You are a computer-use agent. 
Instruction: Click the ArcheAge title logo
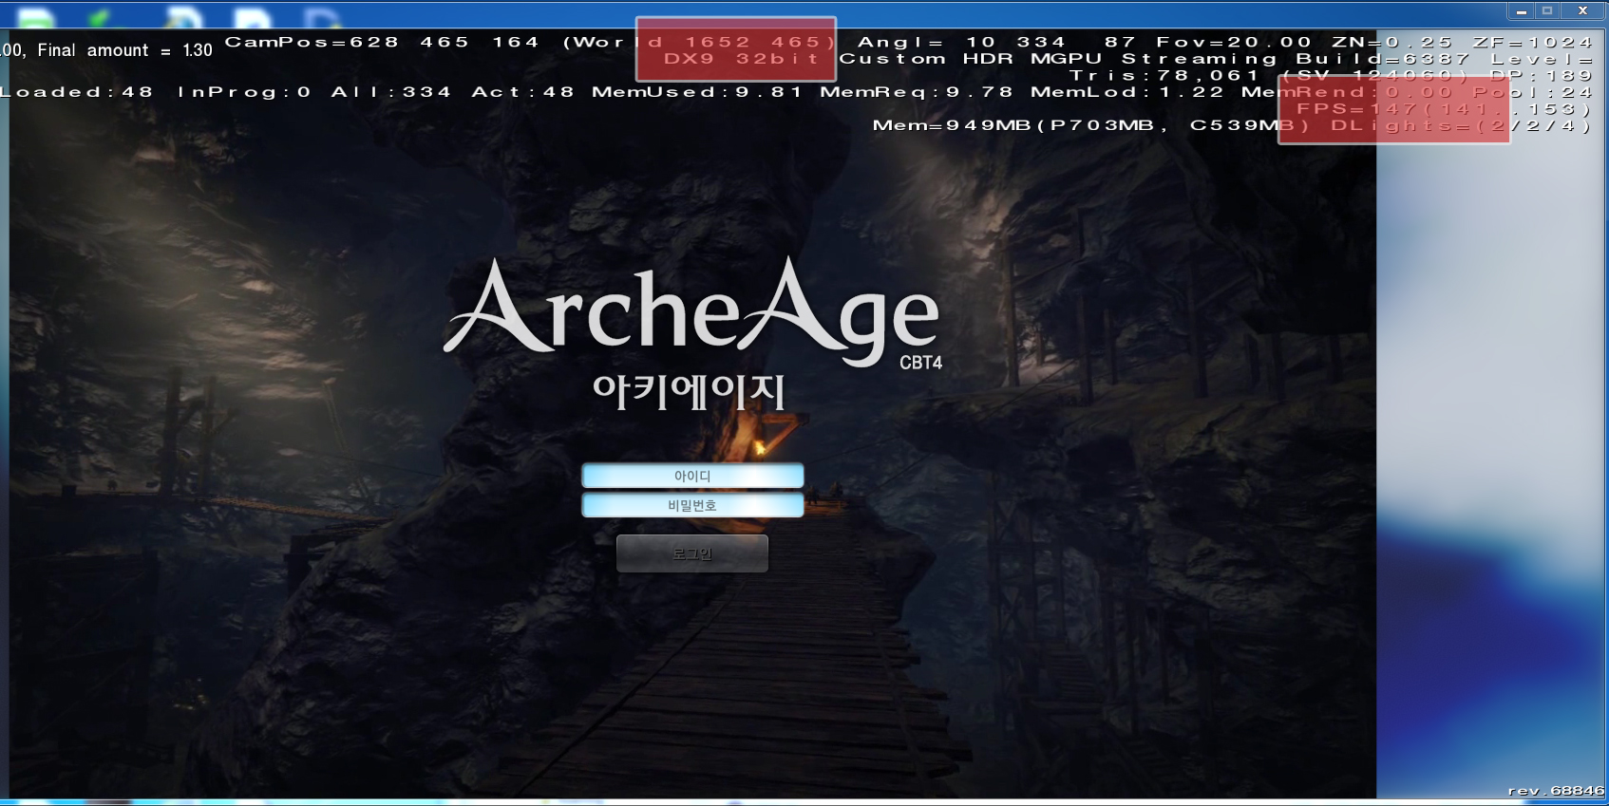tap(691, 310)
